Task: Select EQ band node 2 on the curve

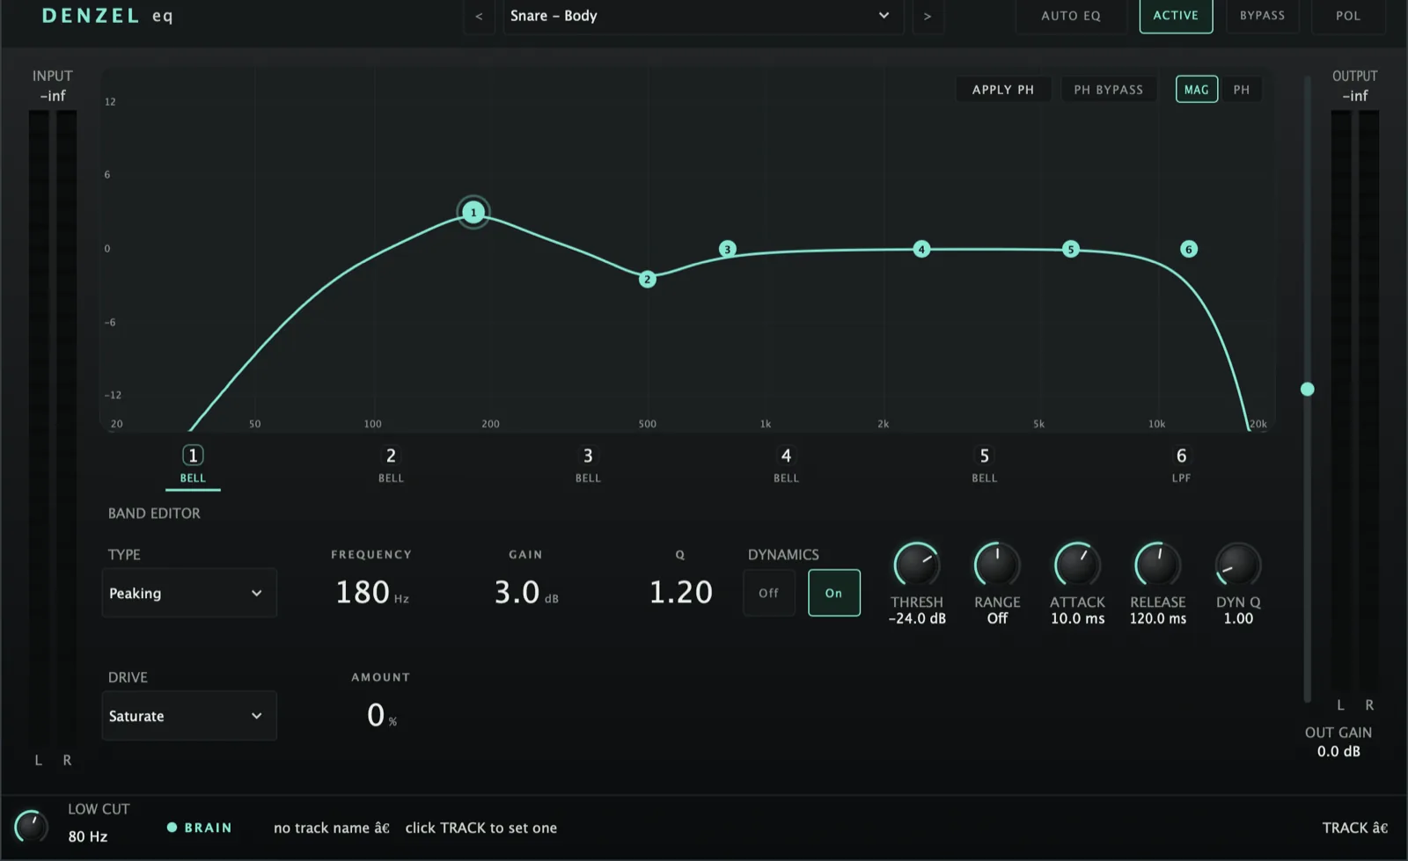Action: [648, 279]
